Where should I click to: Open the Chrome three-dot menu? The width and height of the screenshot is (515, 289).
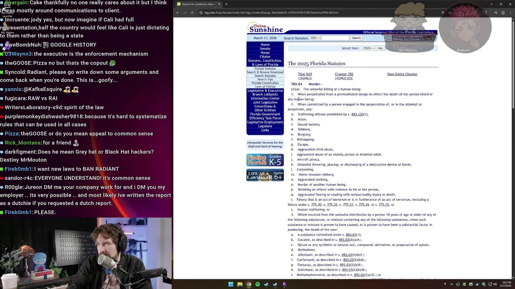point(510,12)
